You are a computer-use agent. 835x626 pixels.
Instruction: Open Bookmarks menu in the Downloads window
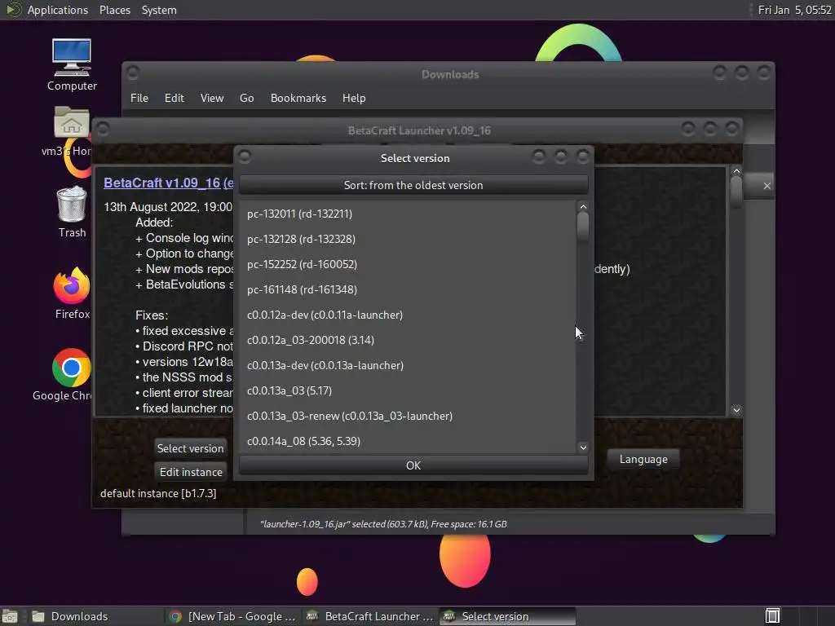[x=298, y=98]
